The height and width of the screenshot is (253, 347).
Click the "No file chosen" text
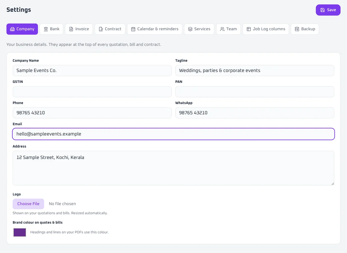pyautogui.click(x=62, y=204)
